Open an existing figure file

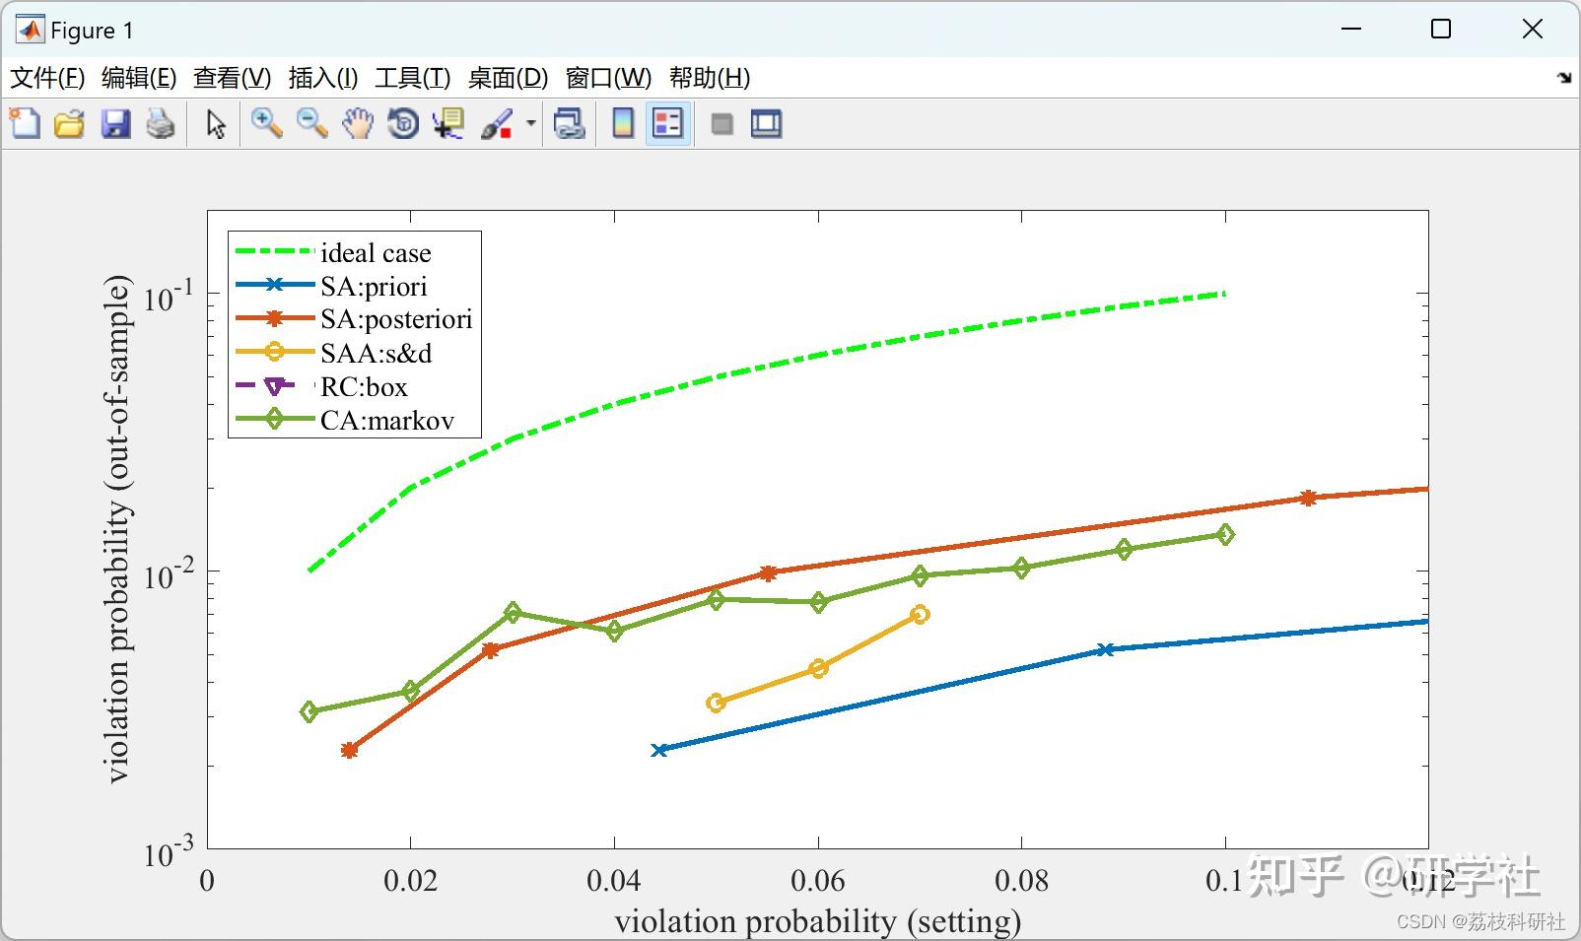tap(69, 123)
